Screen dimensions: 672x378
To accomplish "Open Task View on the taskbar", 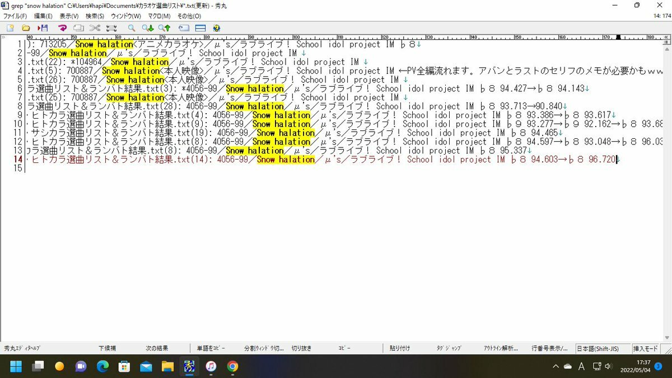I will [38, 366].
